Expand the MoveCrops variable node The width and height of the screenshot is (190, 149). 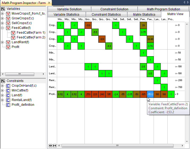click(2, 14)
